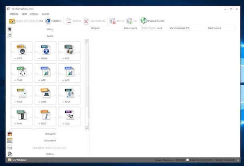Choose the -> MMF conversion tile
Image resolution: width=244 pixels, height=166 pixels.
22,94
